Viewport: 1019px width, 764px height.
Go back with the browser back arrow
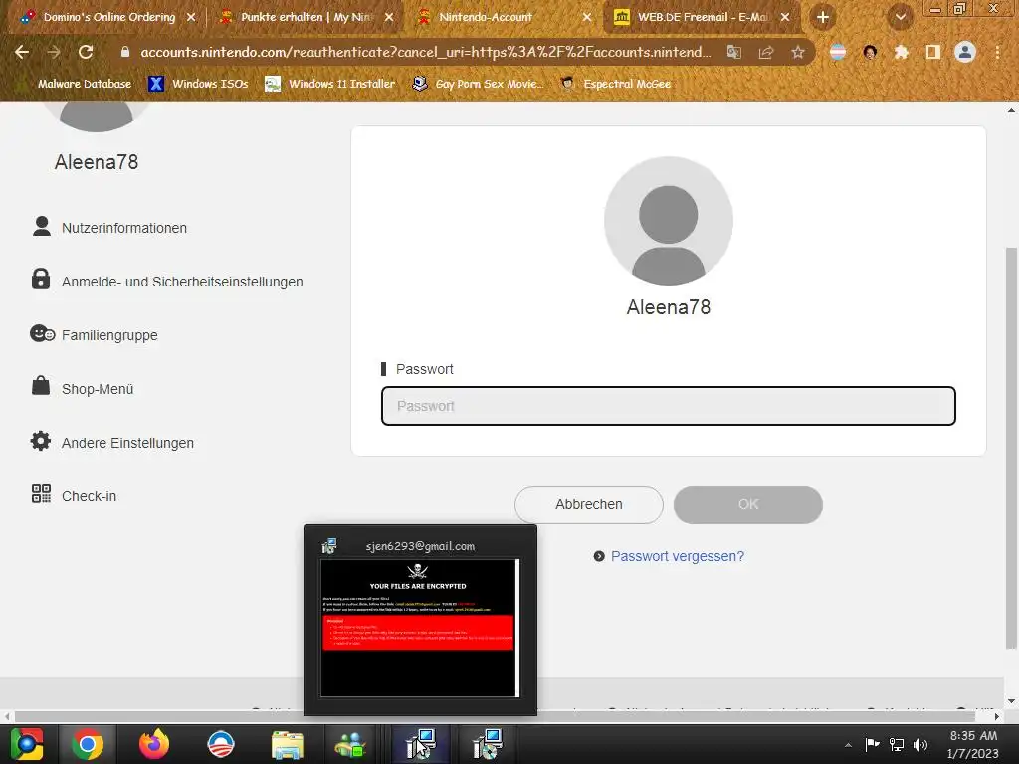pyautogui.click(x=22, y=52)
